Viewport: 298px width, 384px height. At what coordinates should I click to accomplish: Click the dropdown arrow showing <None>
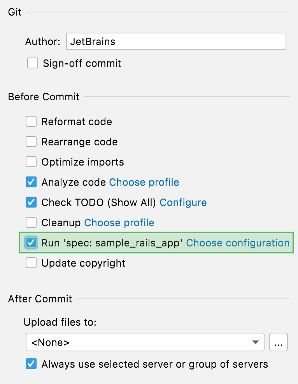pyautogui.click(x=255, y=342)
